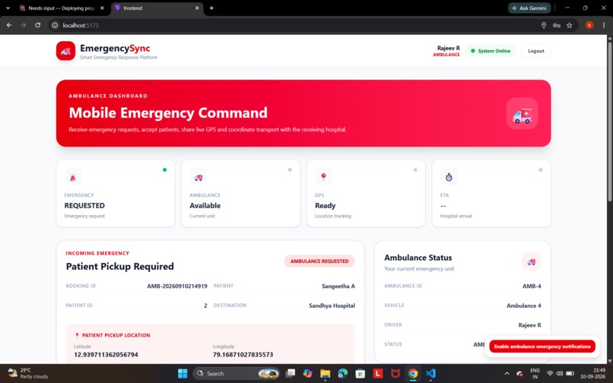
Task: Click the ambulance icon in Ambulance Status panel
Action: [532, 261]
